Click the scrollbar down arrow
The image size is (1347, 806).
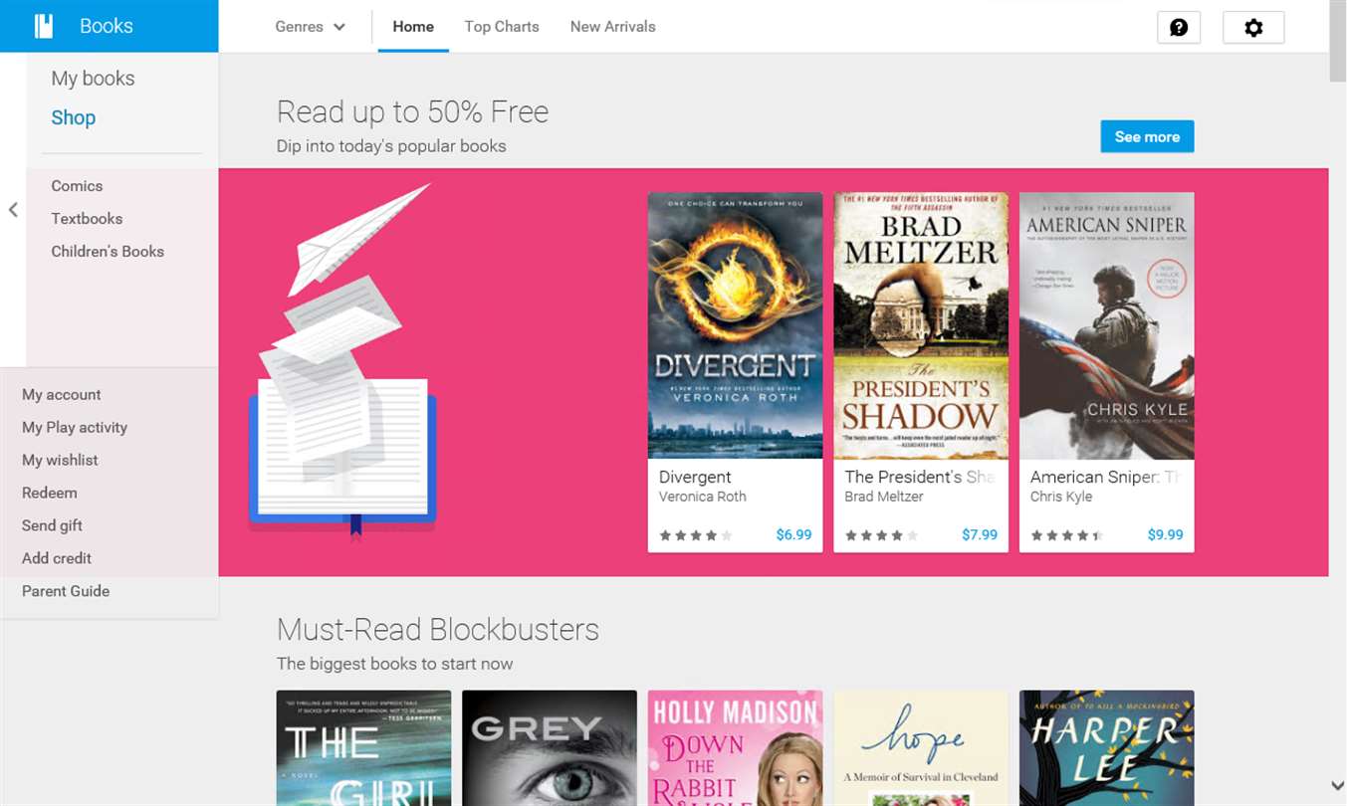(1338, 786)
